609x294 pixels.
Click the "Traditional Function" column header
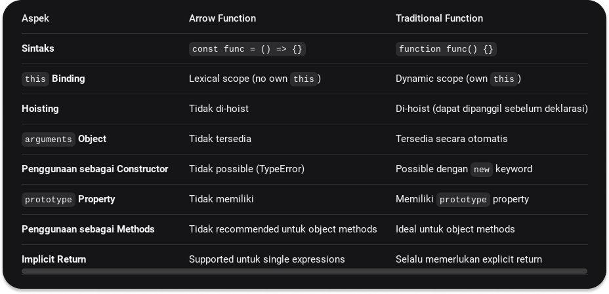[x=439, y=18]
